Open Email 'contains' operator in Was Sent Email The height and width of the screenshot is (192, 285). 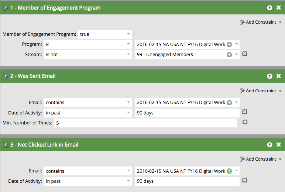click(87, 103)
